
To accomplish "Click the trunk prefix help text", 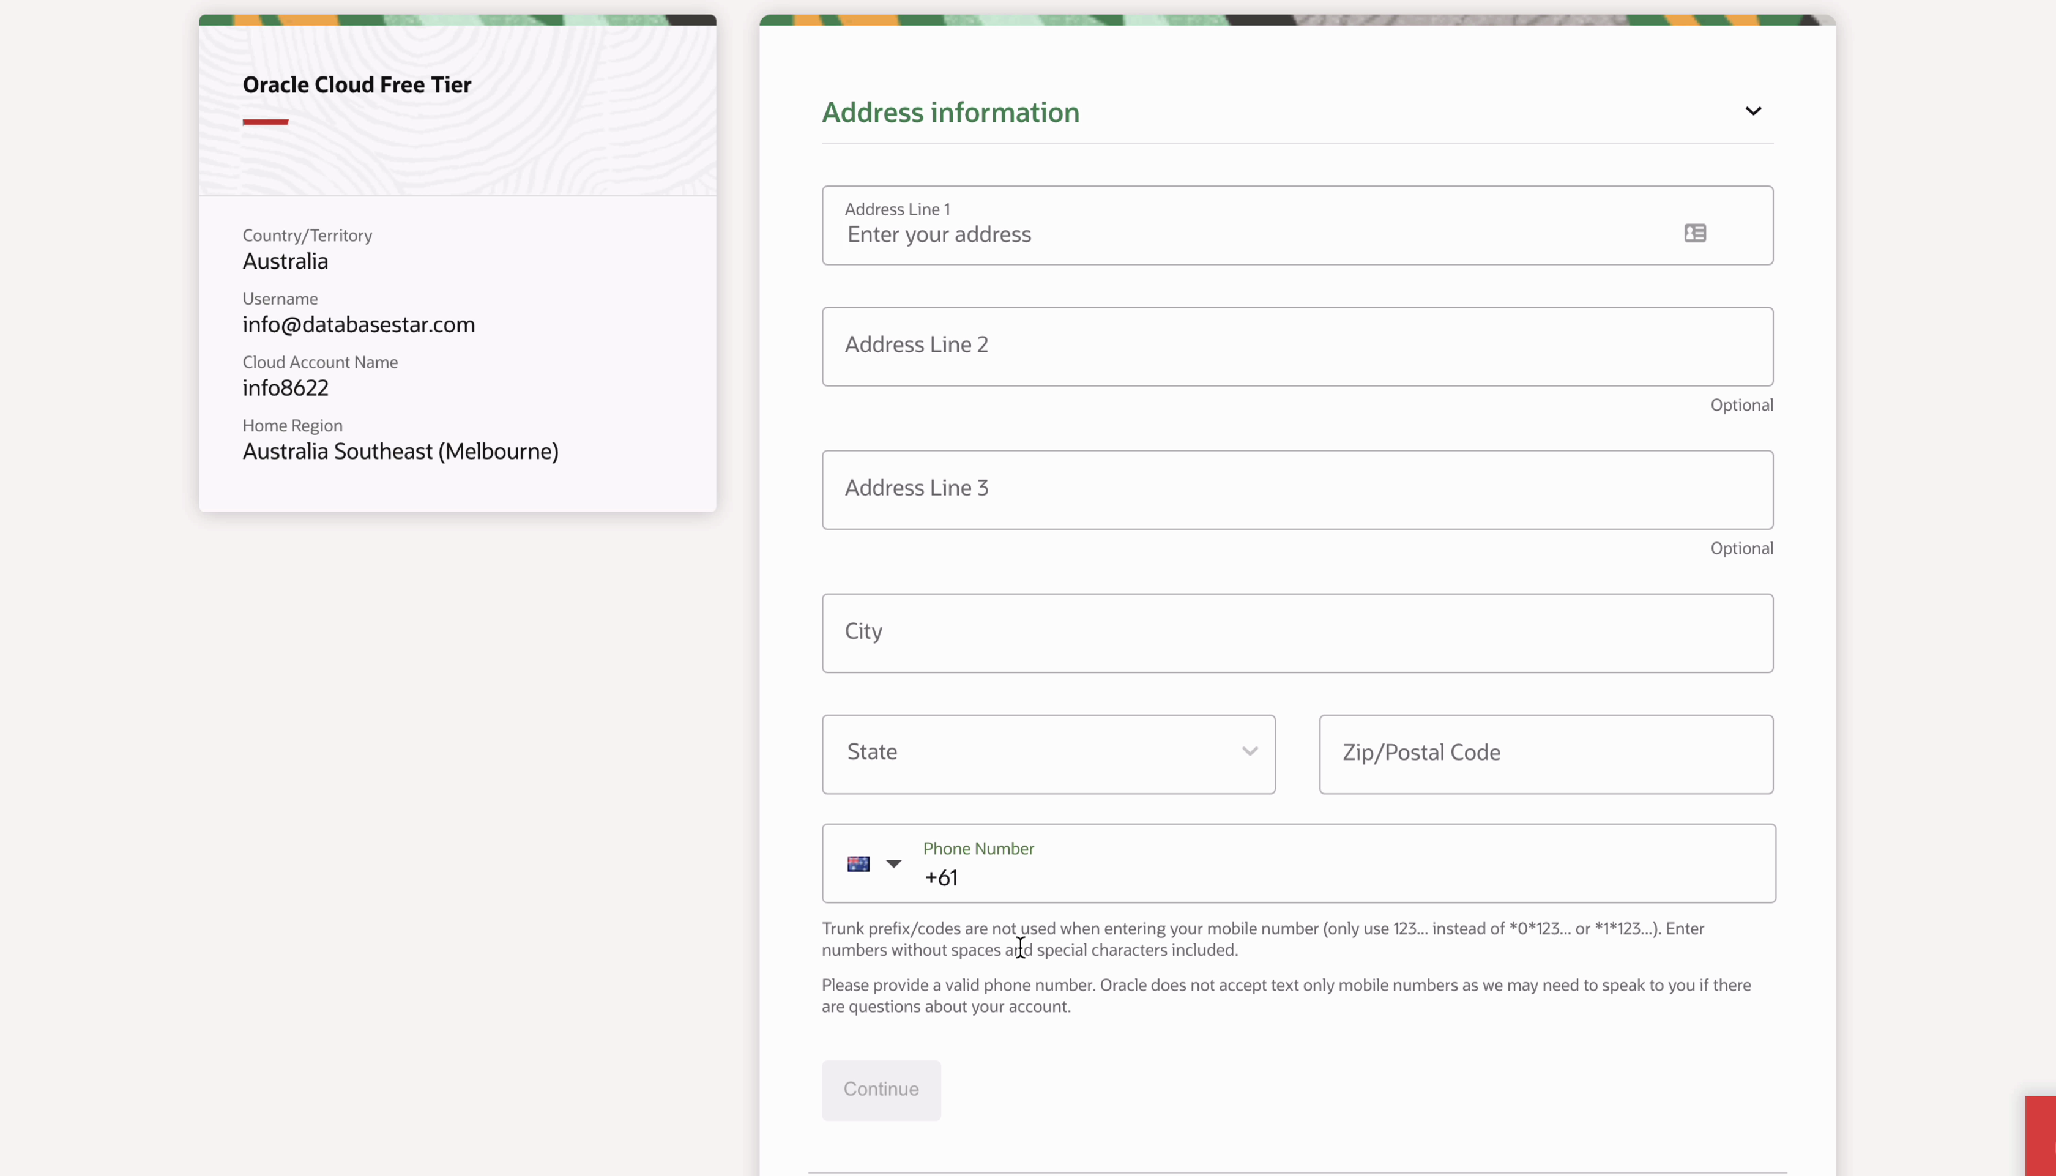I will coord(1262,939).
